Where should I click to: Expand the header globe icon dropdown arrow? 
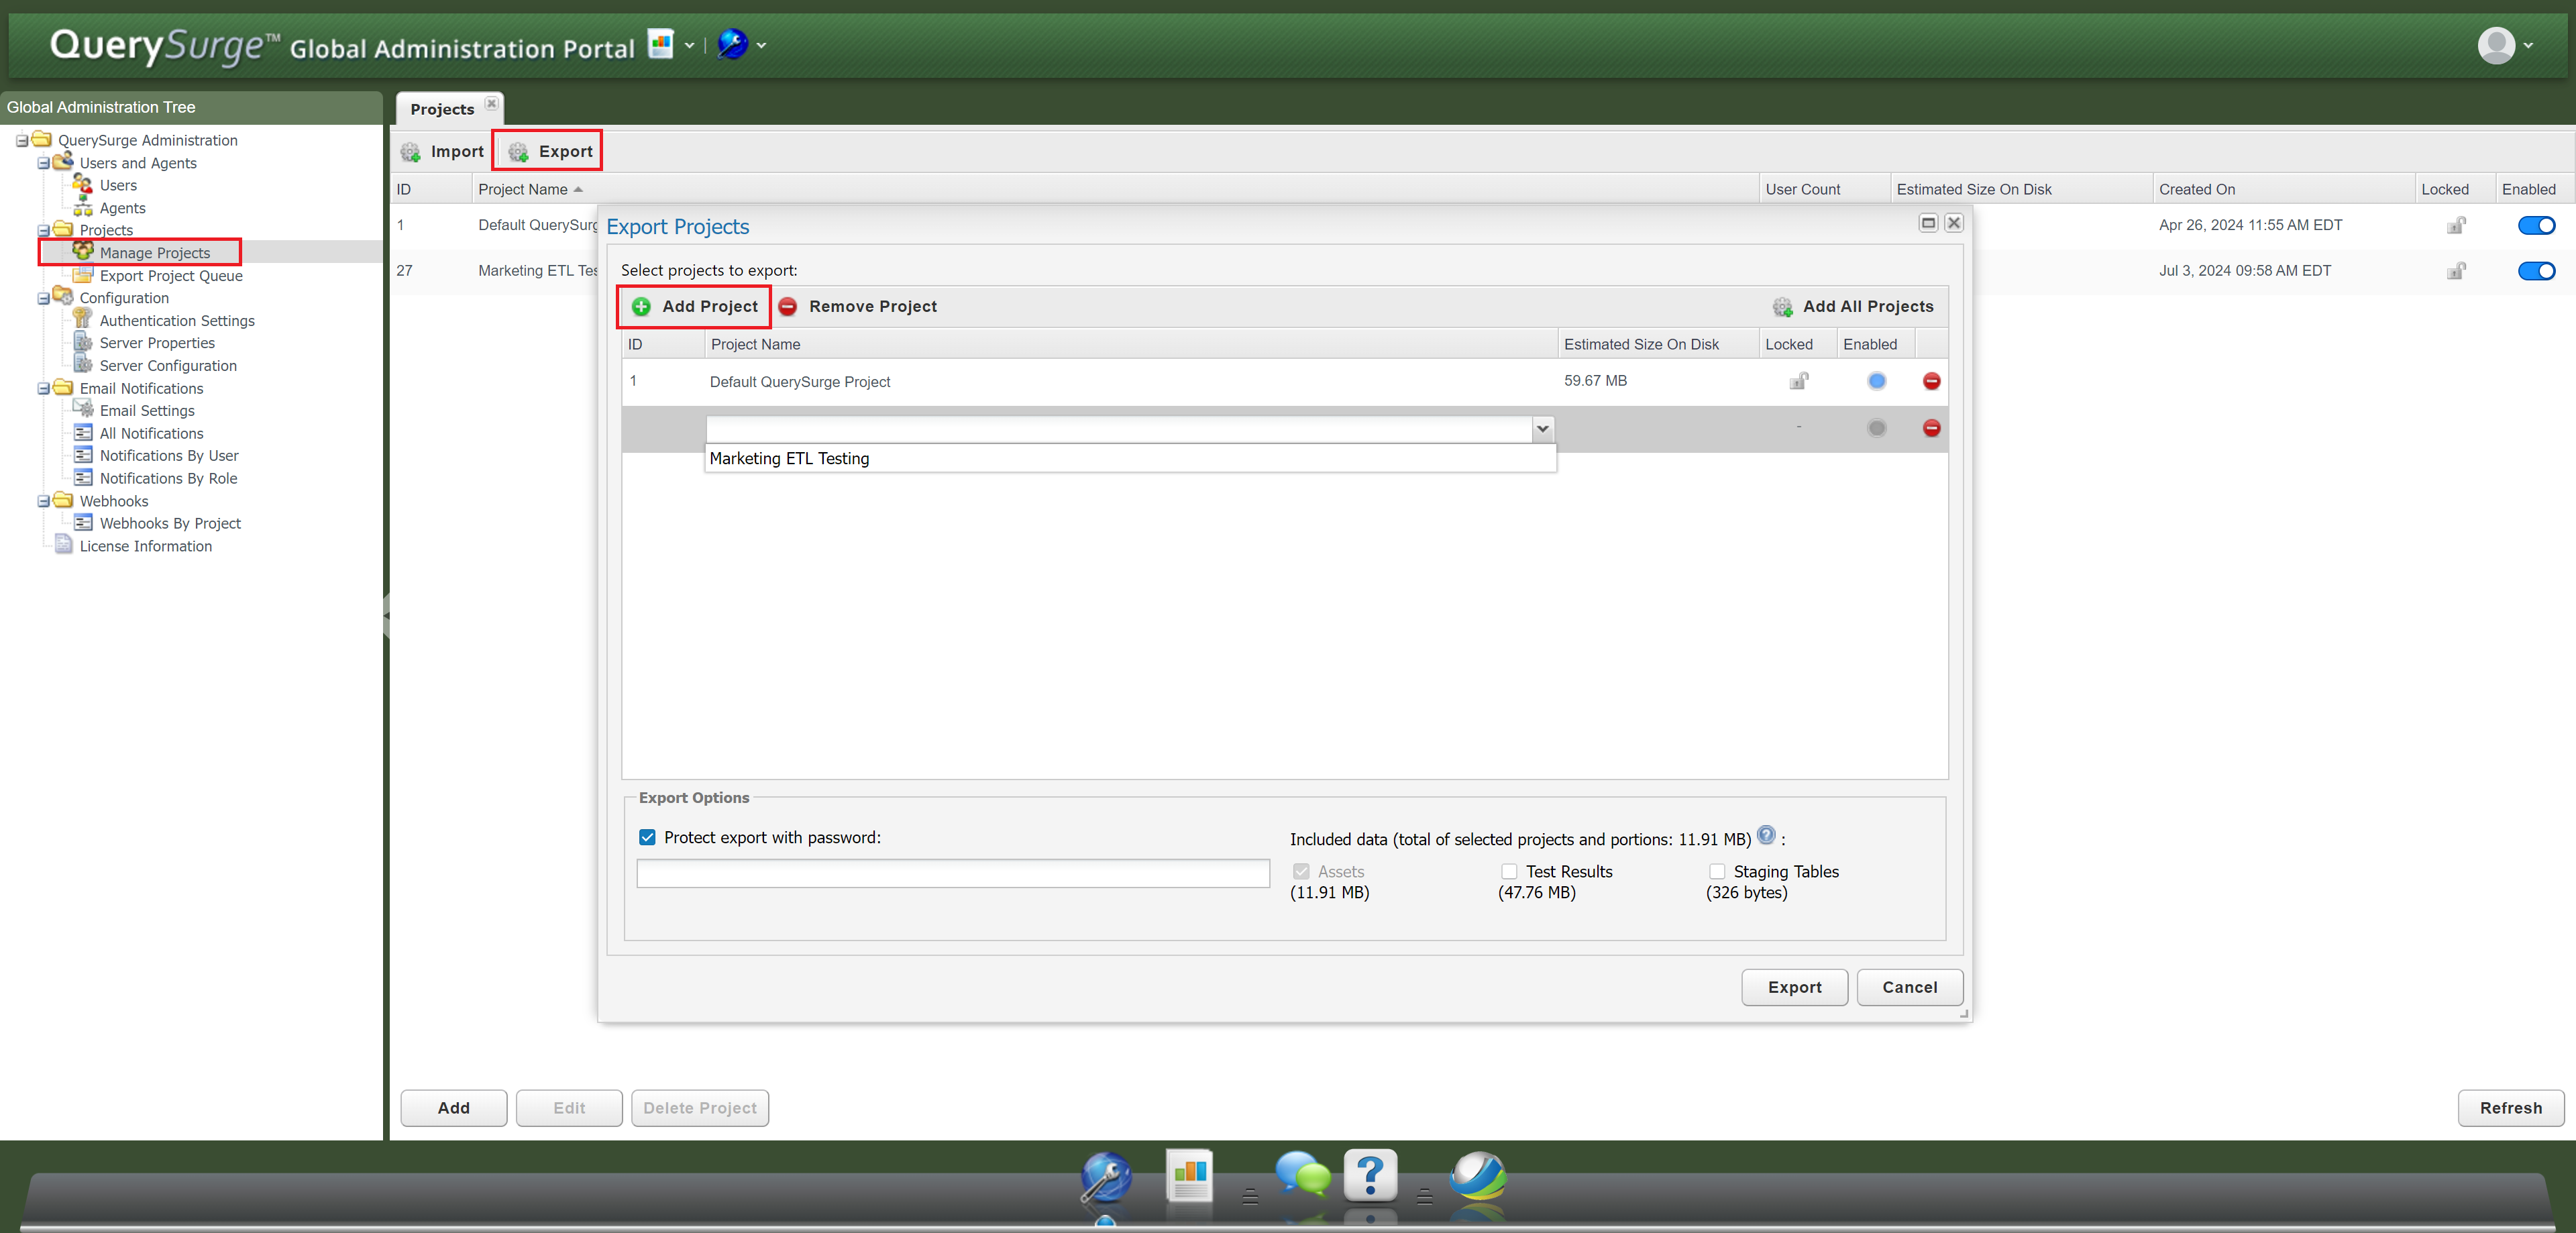tap(762, 46)
